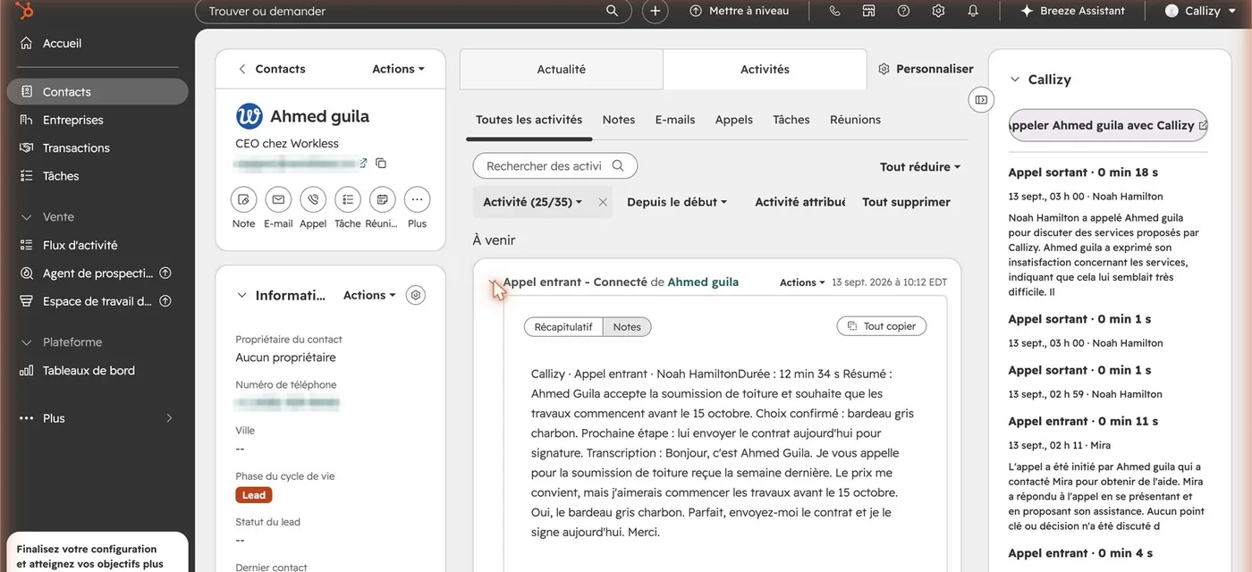The height and width of the screenshot is (572, 1252).
Task: Open Informations card Actions dropdown
Action: (x=369, y=295)
